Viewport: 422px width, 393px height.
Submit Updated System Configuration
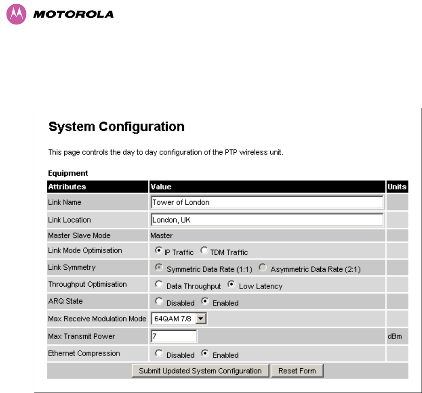[200, 371]
